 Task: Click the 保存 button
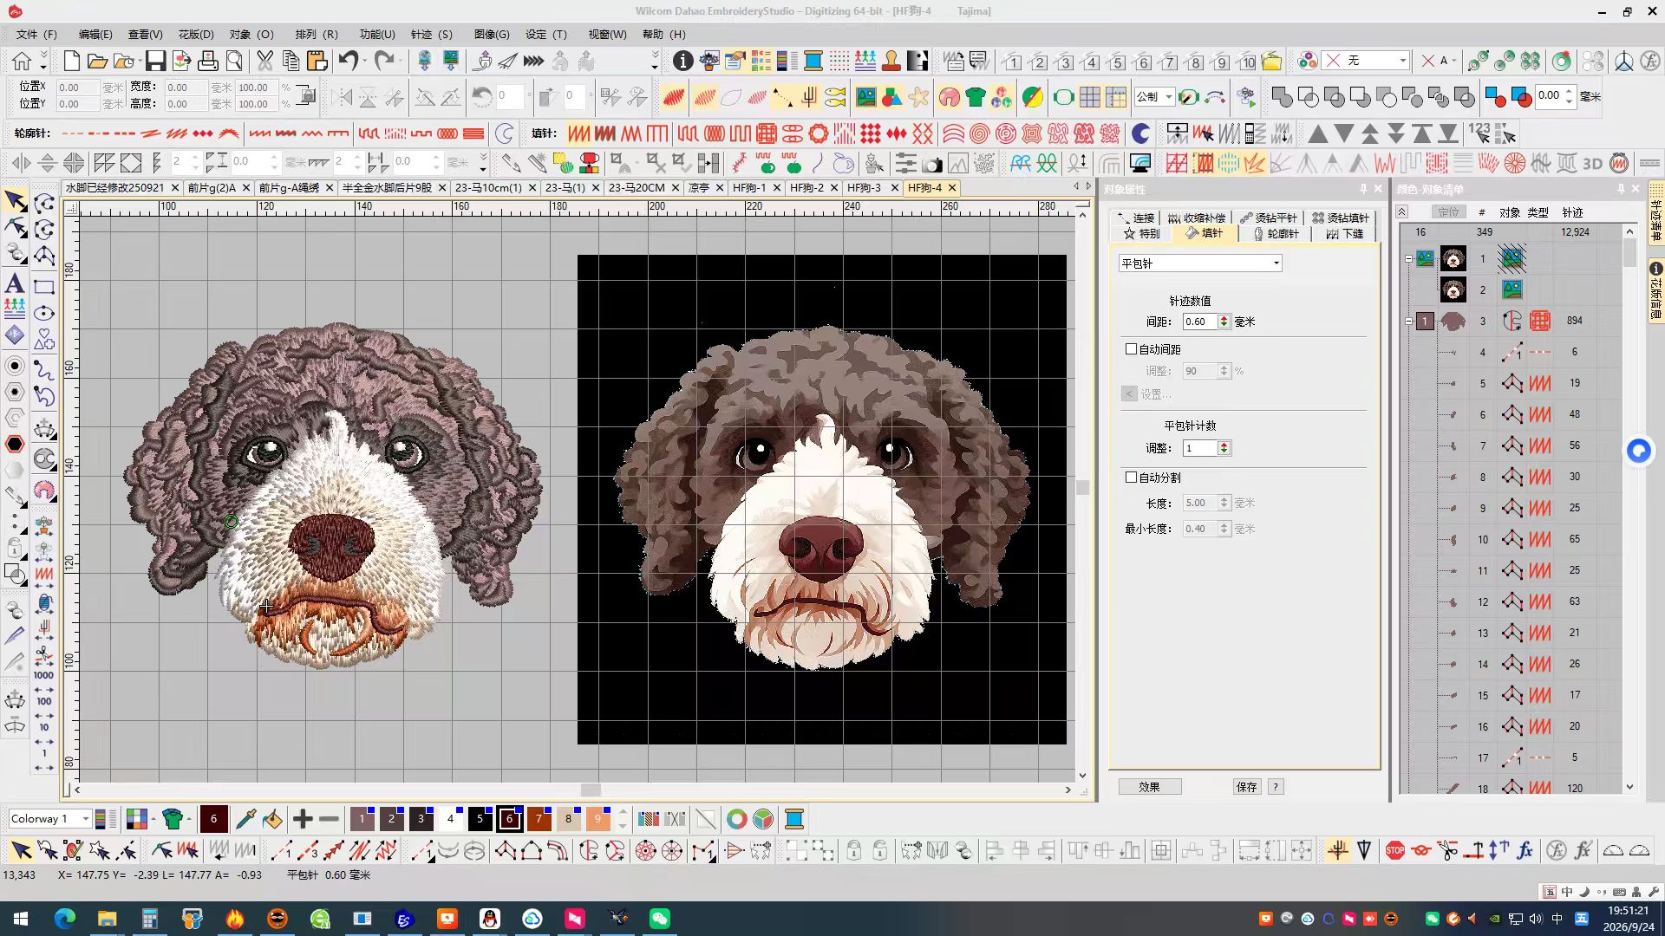(1247, 787)
